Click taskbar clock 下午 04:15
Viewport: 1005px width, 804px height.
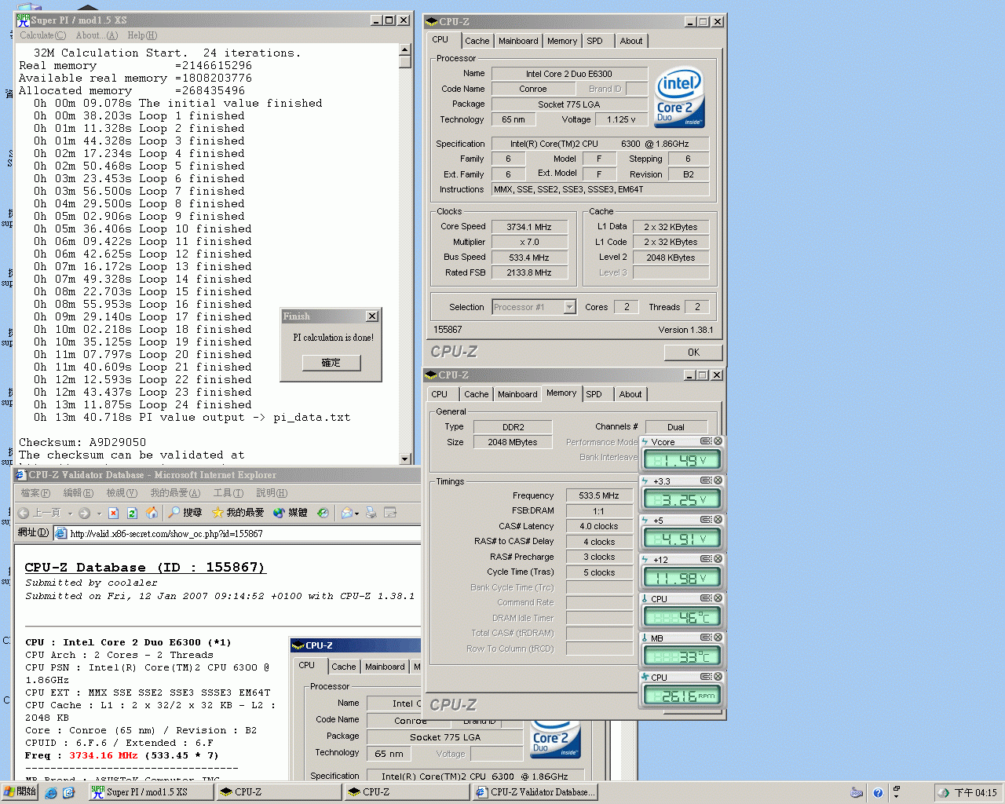coord(975,793)
